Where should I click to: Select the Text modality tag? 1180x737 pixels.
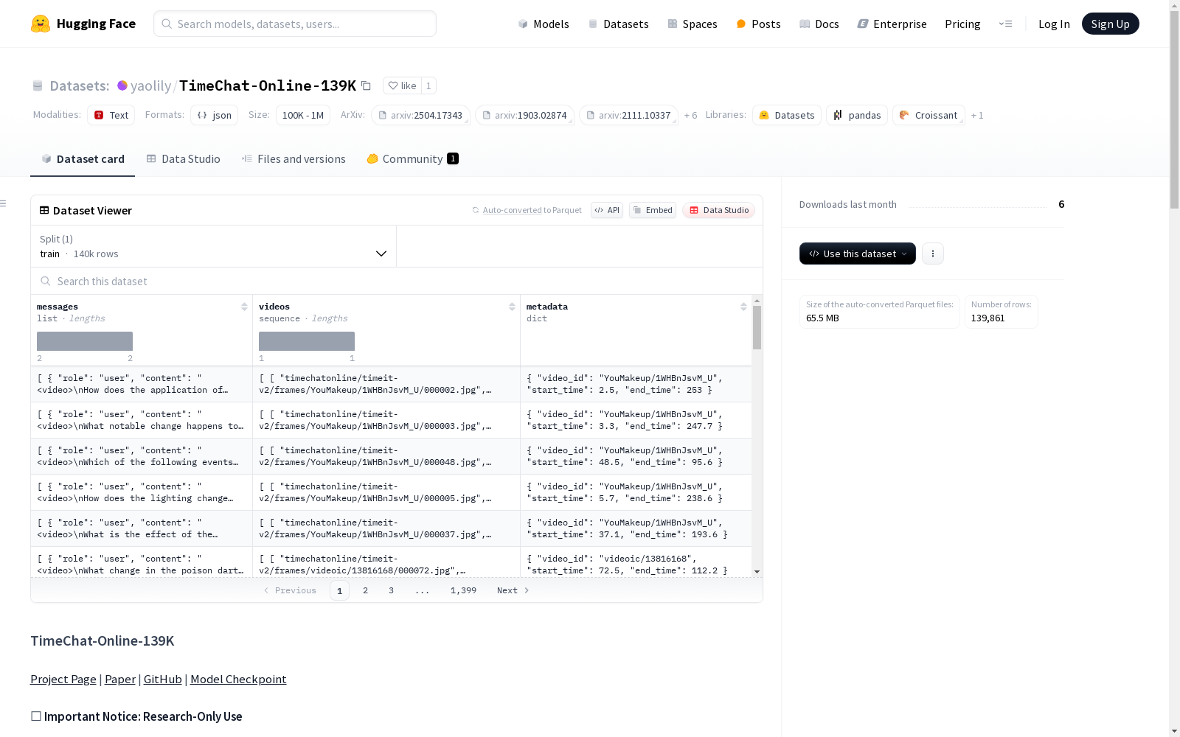[111, 115]
